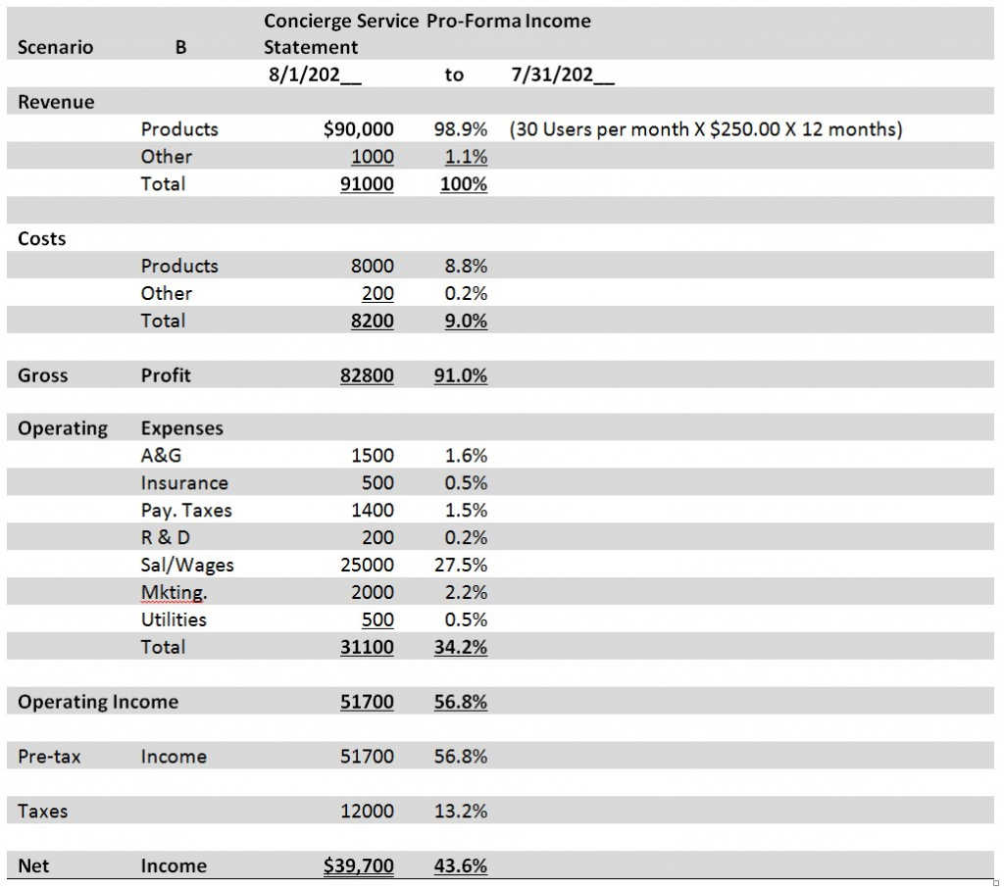Image resolution: width=1004 pixels, height=890 pixels.
Task: Select the Products revenue cell $90,000
Action: (x=358, y=129)
